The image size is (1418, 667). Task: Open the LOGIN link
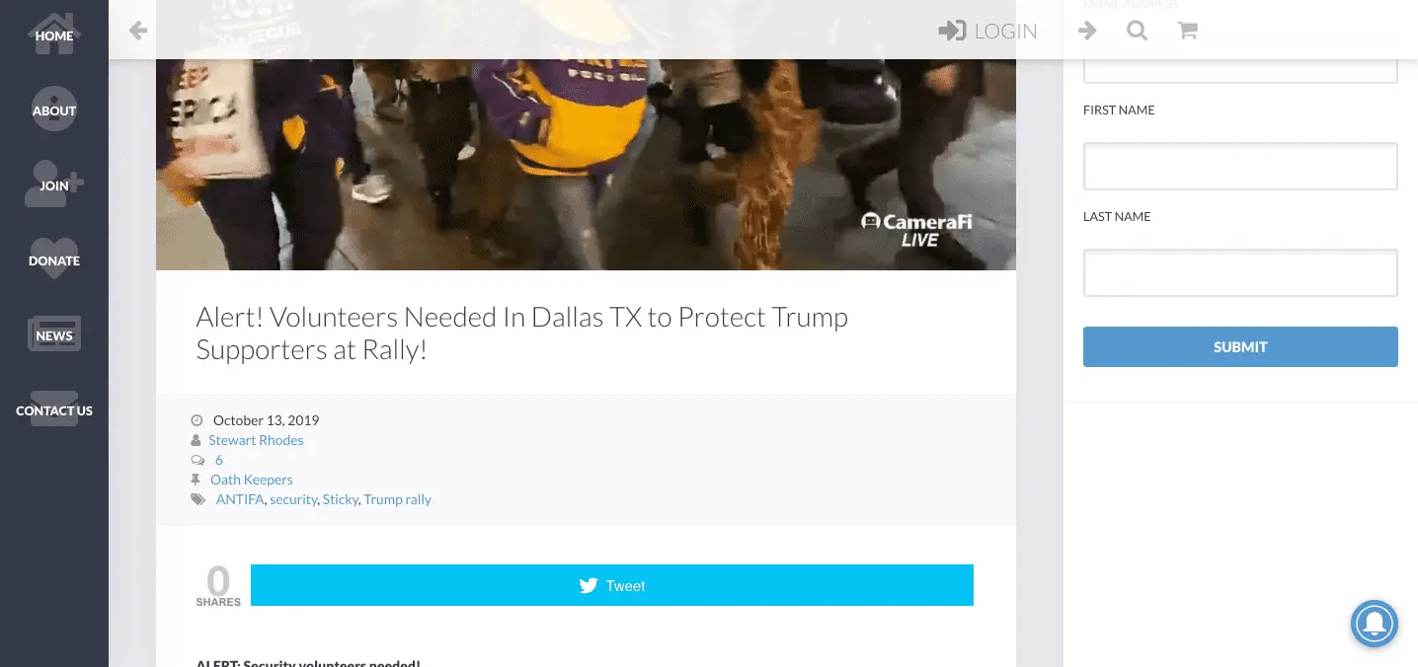coord(987,31)
